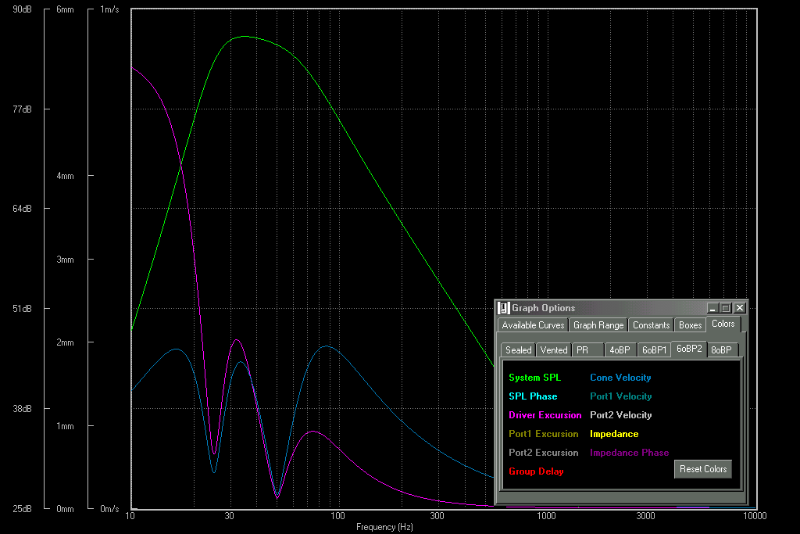Click the 1000 frequency axis label
800x534 pixels.
[x=546, y=515]
